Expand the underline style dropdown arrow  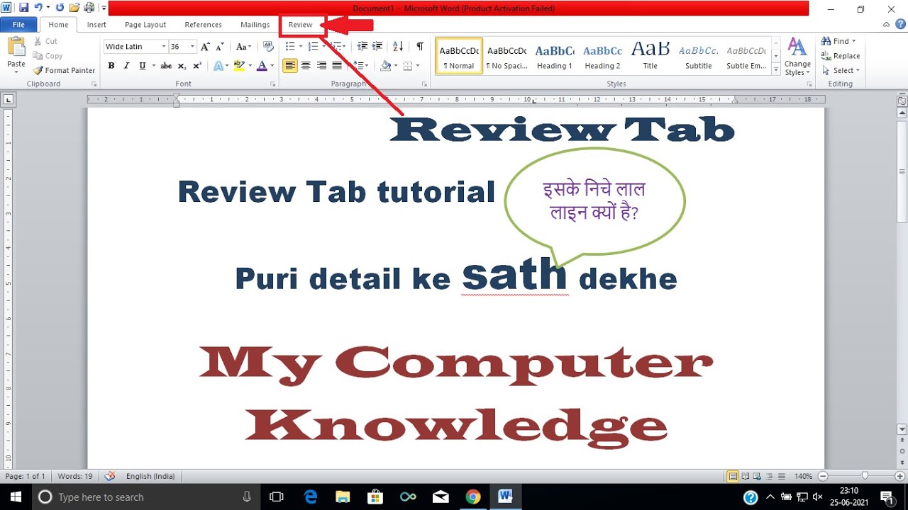[153, 66]
